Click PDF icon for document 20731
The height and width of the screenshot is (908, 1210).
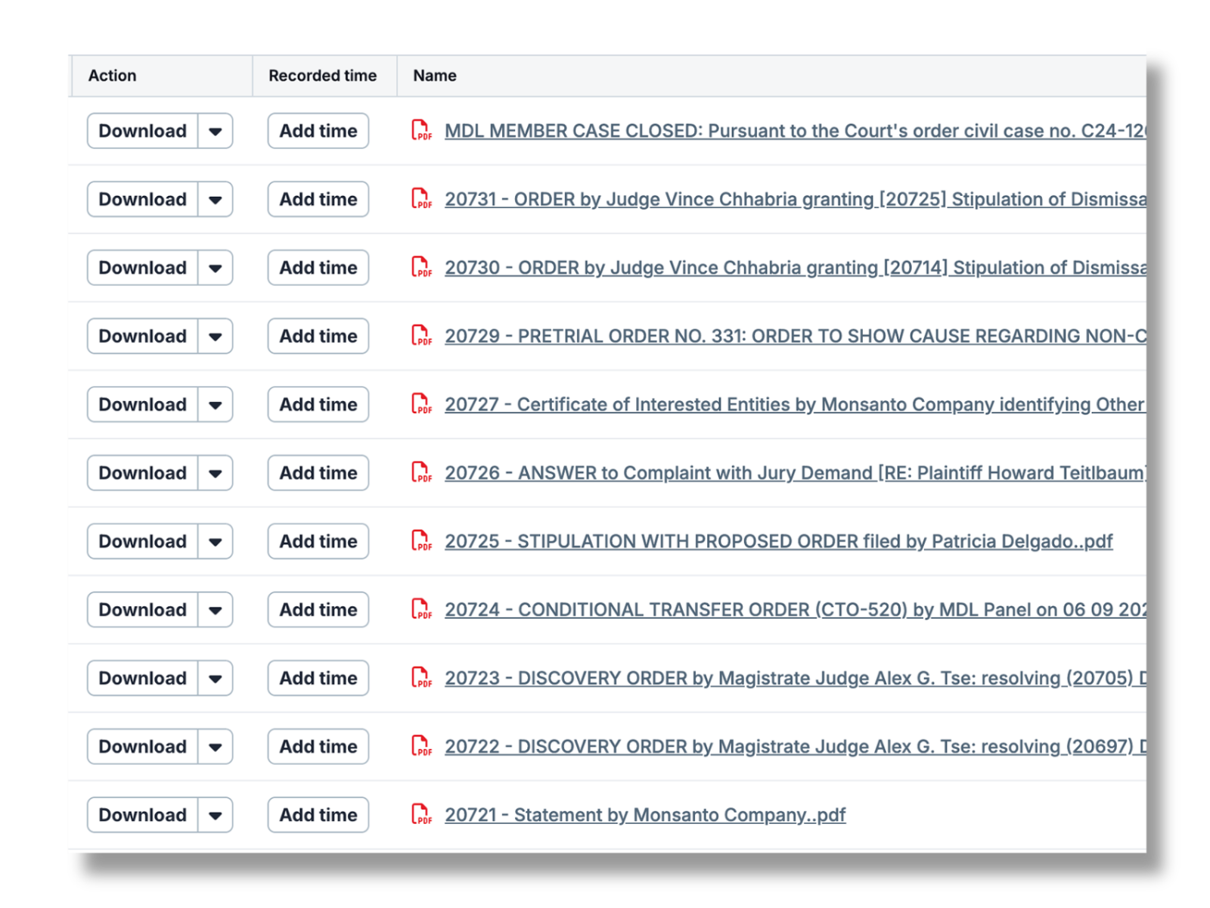click(x=421, y=199)
